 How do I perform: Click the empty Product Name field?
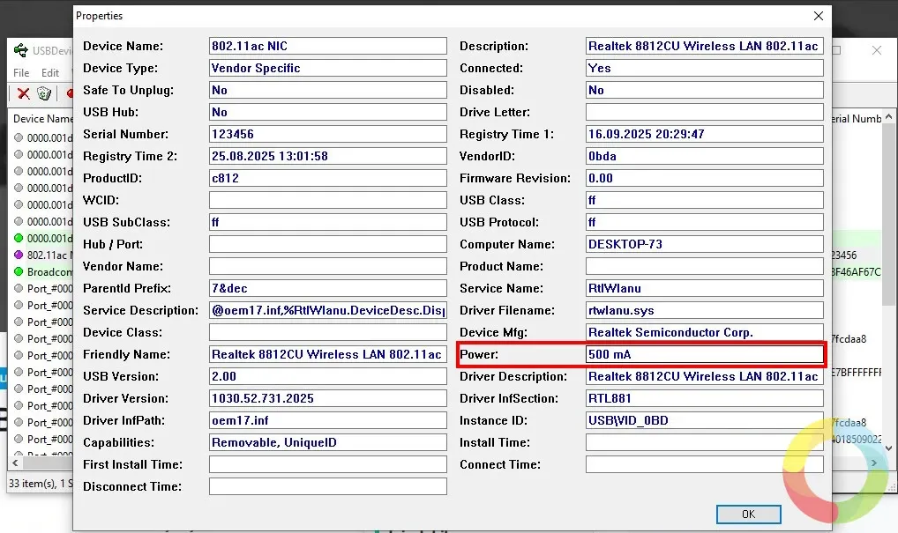pyautogui.click(x=705, y=266)
